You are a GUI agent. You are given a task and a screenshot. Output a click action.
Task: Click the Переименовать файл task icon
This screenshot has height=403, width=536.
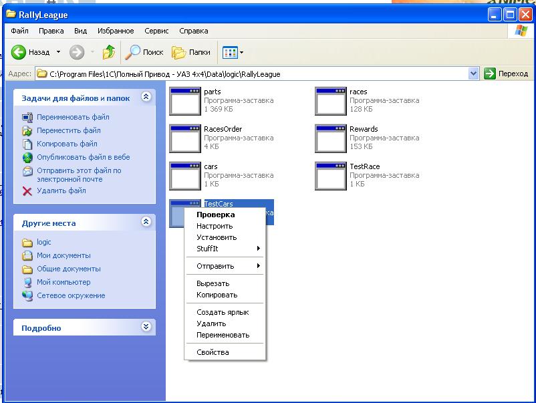[27, 117]
